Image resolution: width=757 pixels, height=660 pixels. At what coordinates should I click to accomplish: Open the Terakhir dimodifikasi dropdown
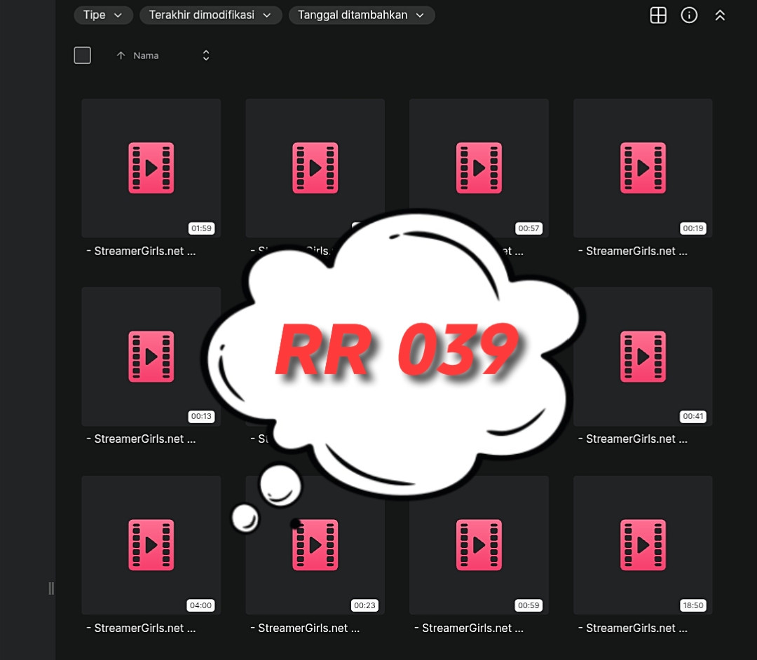tap(210, 15)
